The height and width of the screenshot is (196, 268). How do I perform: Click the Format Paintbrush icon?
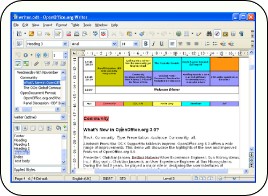click(142, 34)
